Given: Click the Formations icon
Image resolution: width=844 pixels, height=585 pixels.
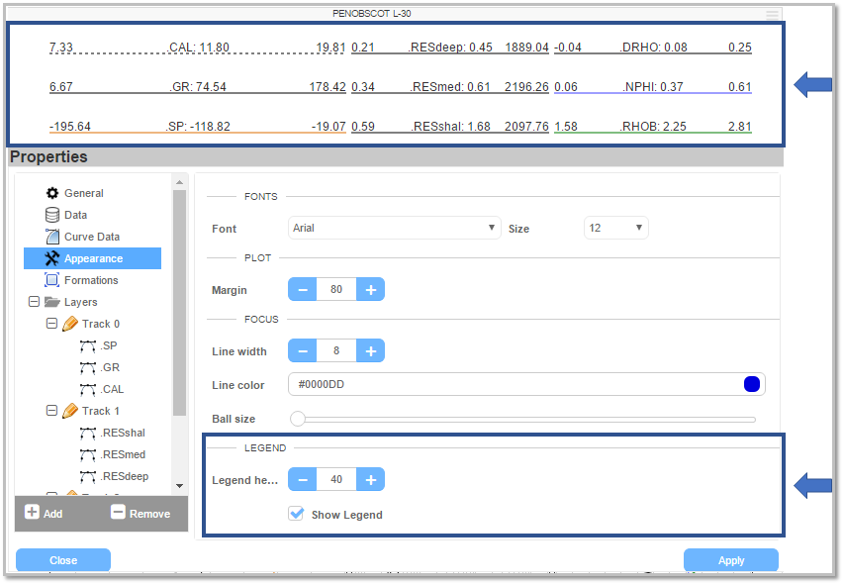Looking at the screenshot, I should tap(52, 280).
